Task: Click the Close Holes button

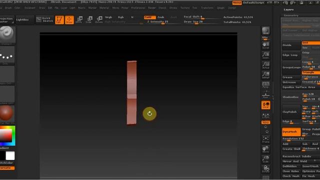Action: pos(291,171)
